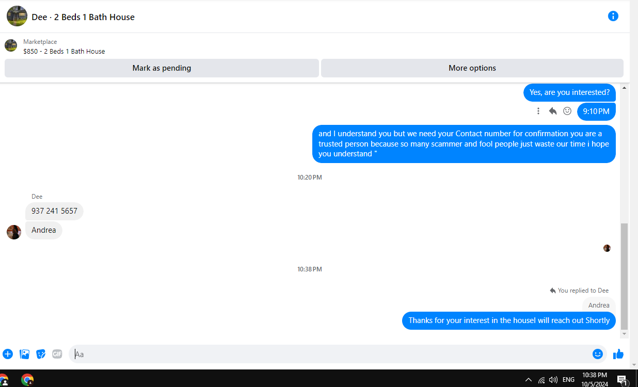This screenshot has width=638, height=387.
Task: Send a thumbs up like
Action: [x=618, y=354]
